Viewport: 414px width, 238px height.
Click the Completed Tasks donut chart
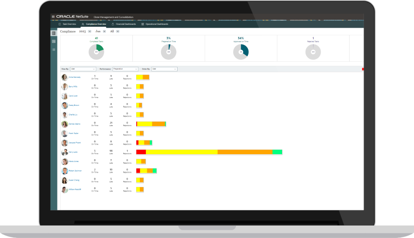97,52
